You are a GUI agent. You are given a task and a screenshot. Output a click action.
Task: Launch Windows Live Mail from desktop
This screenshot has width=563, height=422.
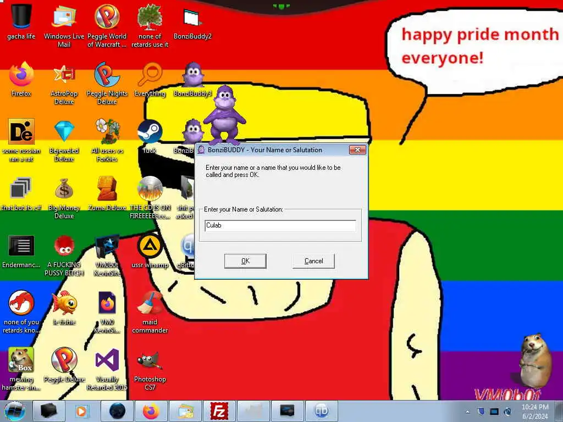(x=64, y=16)
